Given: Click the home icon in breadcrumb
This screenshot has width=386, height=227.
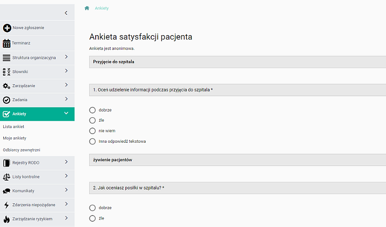Looking at the screenshot, I should tap(86, 8).
